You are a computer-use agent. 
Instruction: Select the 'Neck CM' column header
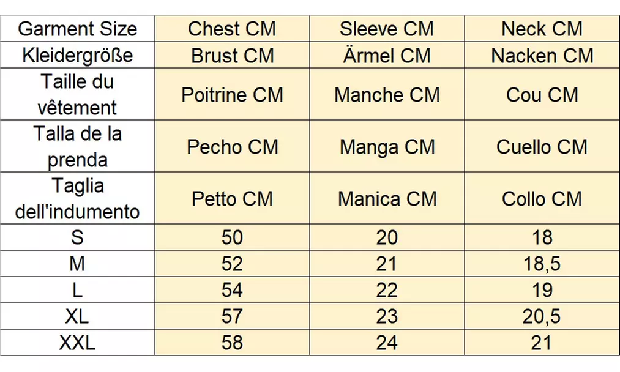point(542,29)
